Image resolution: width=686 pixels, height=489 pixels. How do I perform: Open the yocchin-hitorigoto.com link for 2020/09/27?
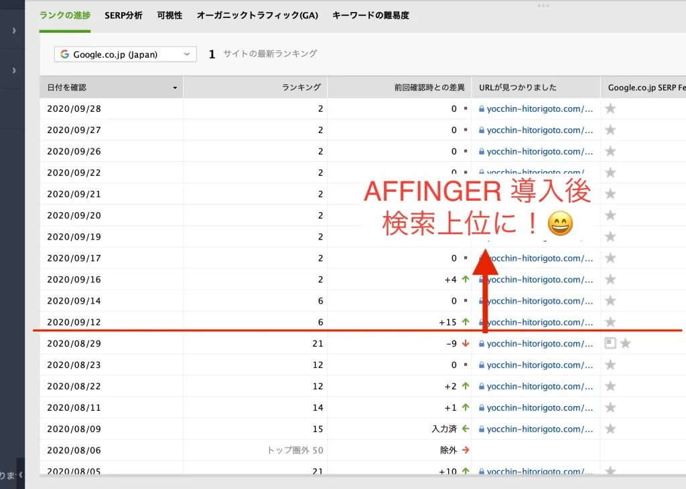click(x=539, y=130)
